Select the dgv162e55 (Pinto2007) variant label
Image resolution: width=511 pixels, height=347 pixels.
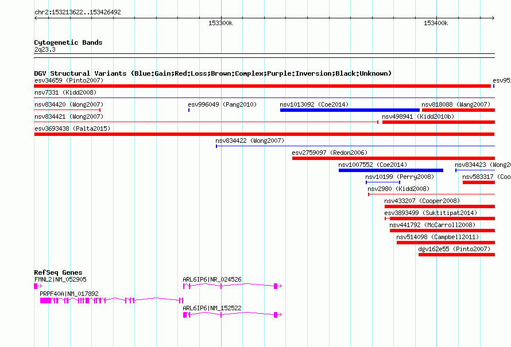[x=454, y=249]
